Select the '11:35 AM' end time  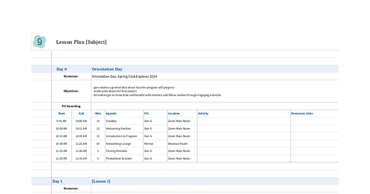click(x=81, y=159)
